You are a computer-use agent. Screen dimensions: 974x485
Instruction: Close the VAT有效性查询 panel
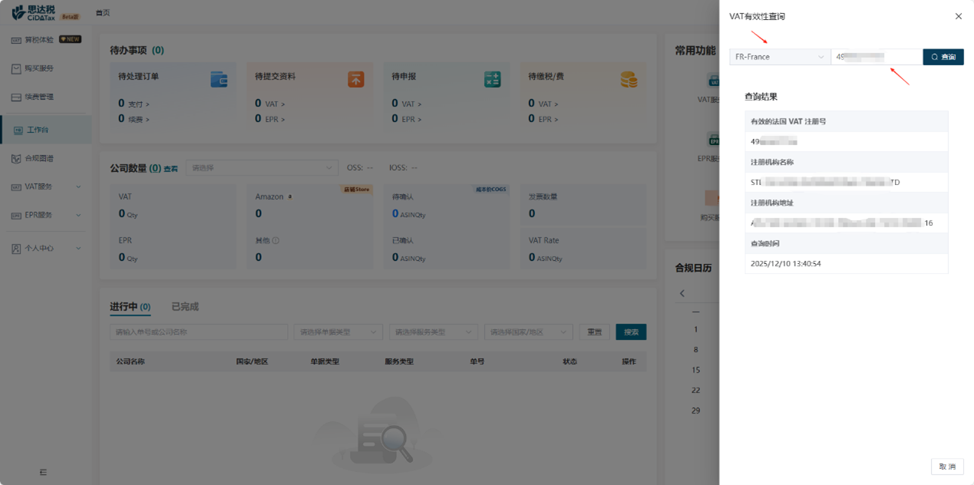tap(958, 16)
